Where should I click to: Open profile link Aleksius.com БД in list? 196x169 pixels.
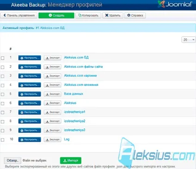pyautogui.click(x=76, y=58)
